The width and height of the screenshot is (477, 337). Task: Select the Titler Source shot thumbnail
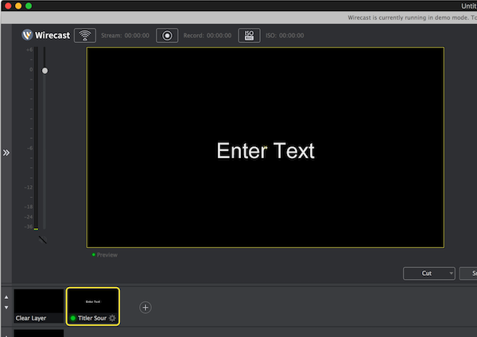[x=93, y=302]
